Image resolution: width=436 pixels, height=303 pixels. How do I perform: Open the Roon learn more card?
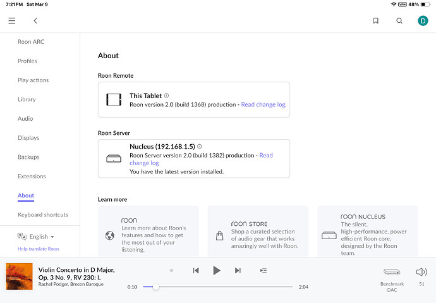coord(148,232)
